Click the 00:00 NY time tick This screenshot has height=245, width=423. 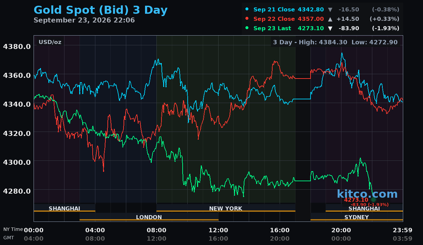[34, 230]
